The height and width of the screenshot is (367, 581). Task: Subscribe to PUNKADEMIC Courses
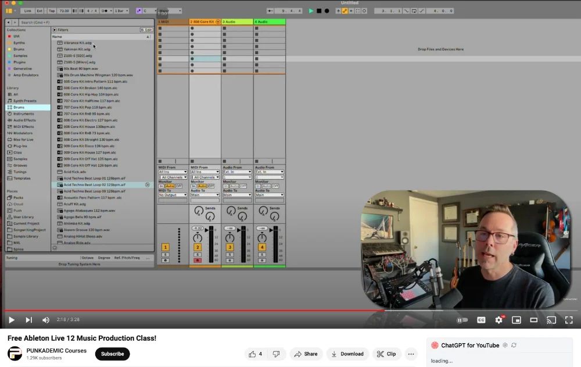tap(112, 354)
